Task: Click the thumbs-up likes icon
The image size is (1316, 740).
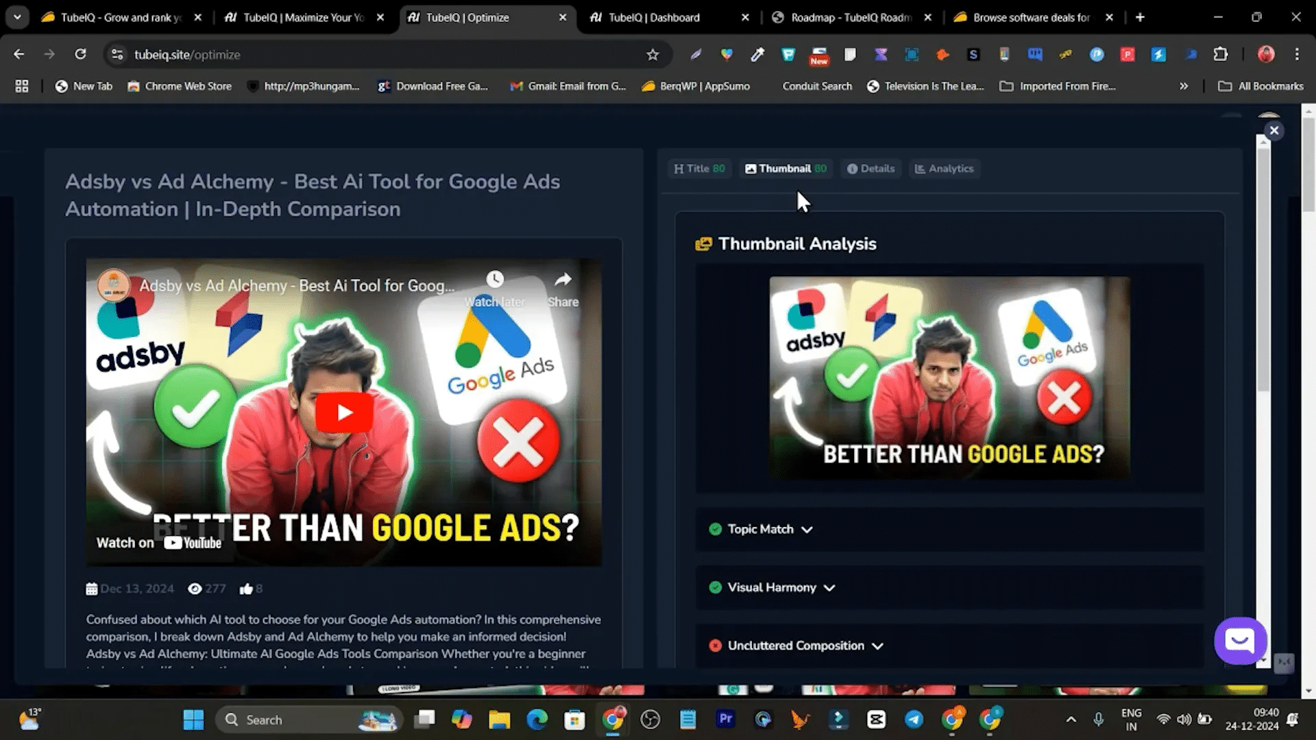Action: coord(246,589)
